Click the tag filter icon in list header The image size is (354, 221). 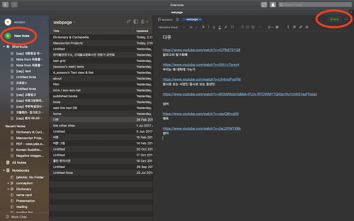(142, 21)
